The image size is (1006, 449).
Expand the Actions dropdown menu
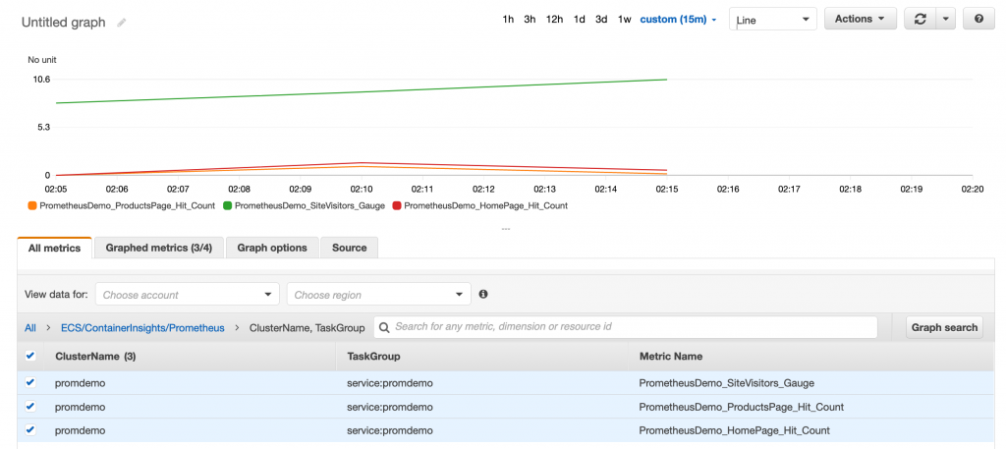[x=860, y=20]
